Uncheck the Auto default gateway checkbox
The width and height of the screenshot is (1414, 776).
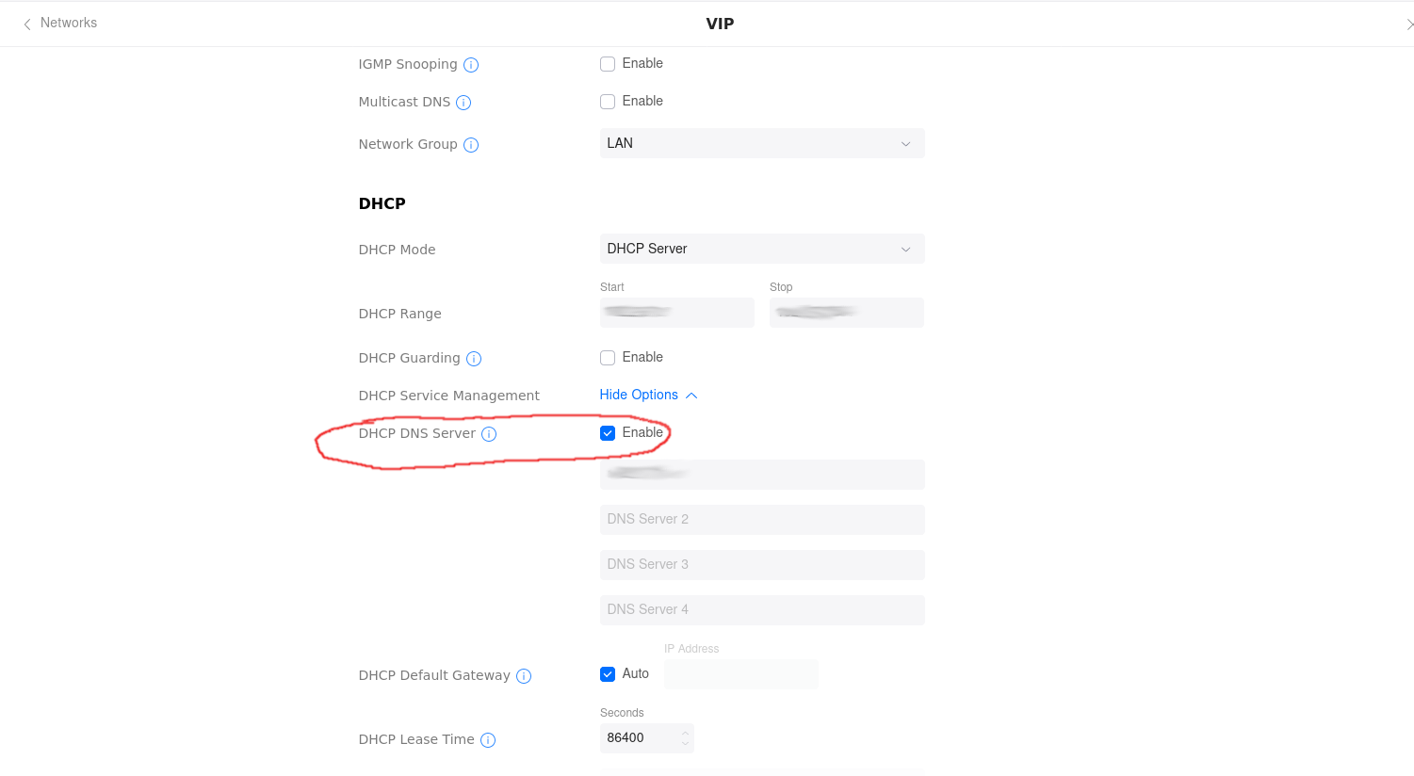(608, 674)
